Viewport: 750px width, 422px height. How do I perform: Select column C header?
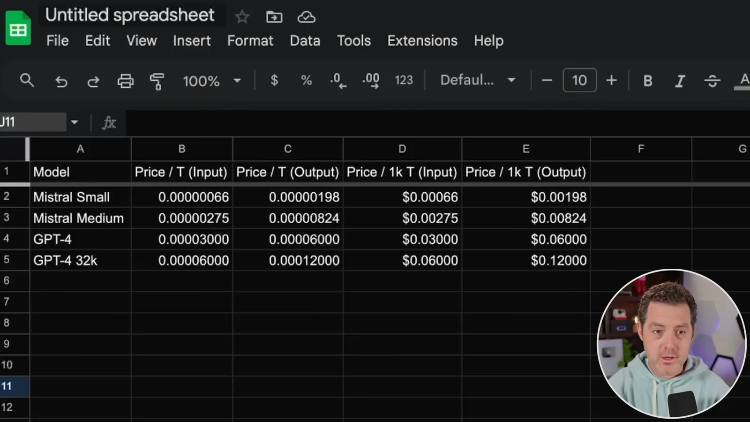coord(288,149)
